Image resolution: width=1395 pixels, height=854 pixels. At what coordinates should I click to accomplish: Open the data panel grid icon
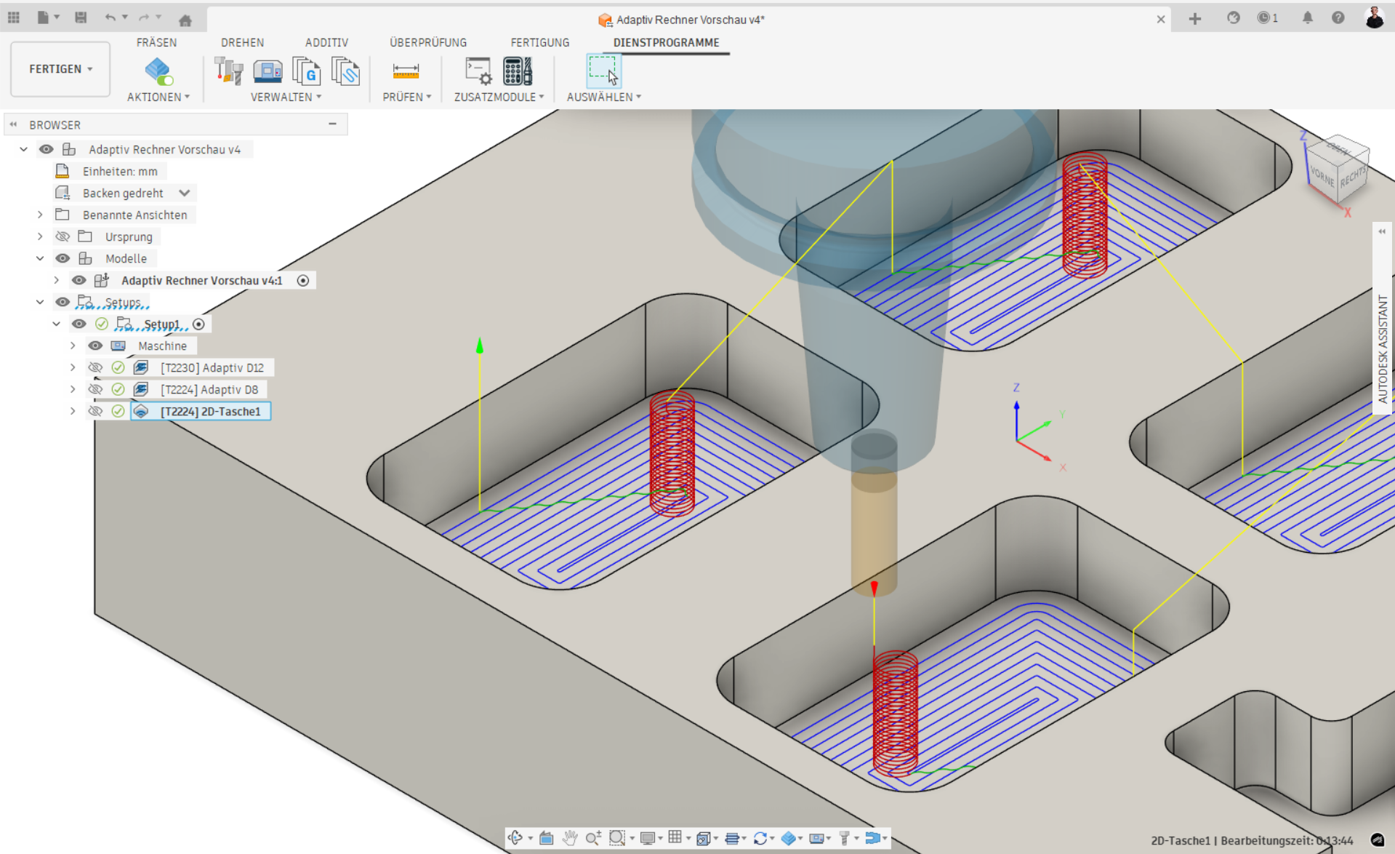(13, 17)
